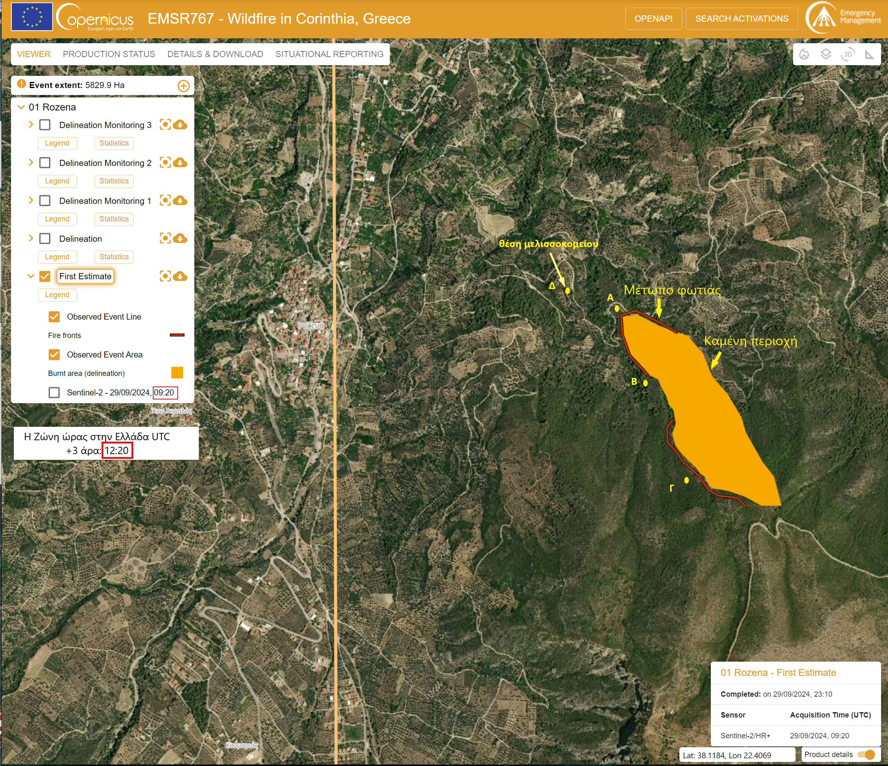This screenshot has height=766, width=888.
Task: Click the Search Activations button
Action: coord(741,19)
